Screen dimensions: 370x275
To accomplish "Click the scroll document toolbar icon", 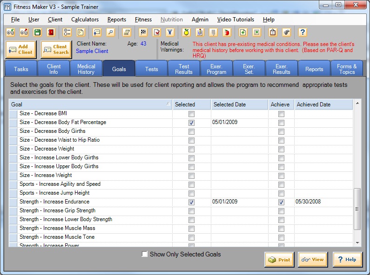I will point(127,32).
